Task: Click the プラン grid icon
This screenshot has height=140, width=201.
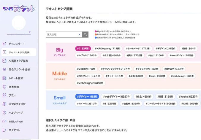Action: click(4, 95)
